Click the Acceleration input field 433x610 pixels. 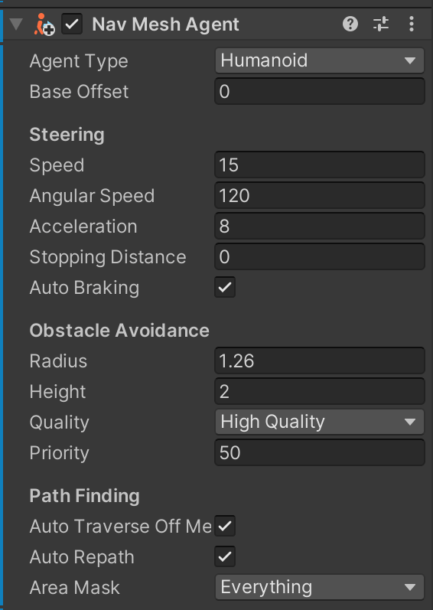[x=320, y=226]
